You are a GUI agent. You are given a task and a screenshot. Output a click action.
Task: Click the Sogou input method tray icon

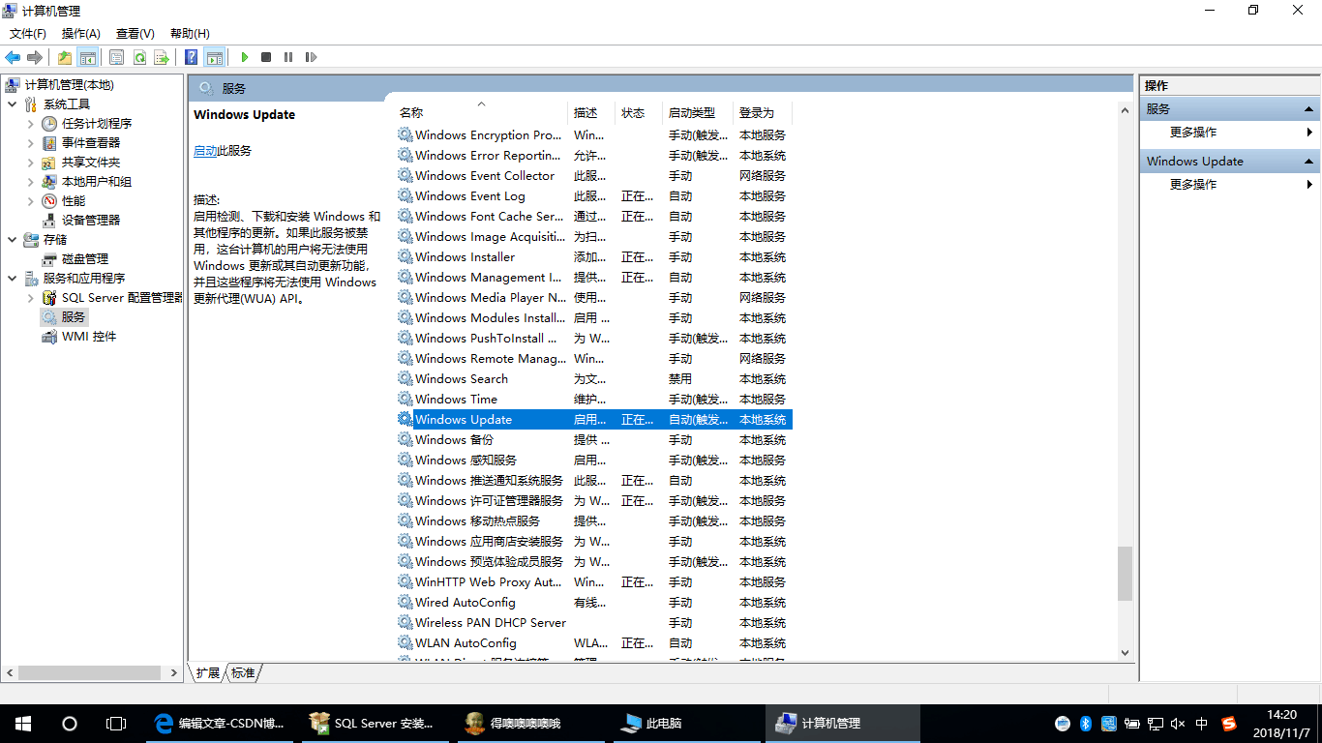pos(1229,724)
